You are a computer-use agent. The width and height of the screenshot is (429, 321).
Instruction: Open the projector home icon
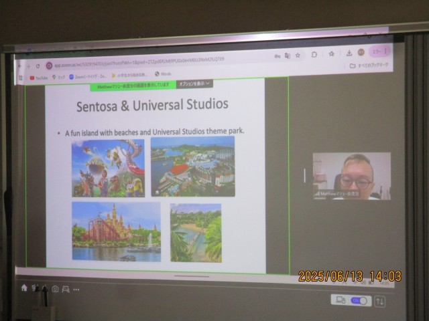24,288
